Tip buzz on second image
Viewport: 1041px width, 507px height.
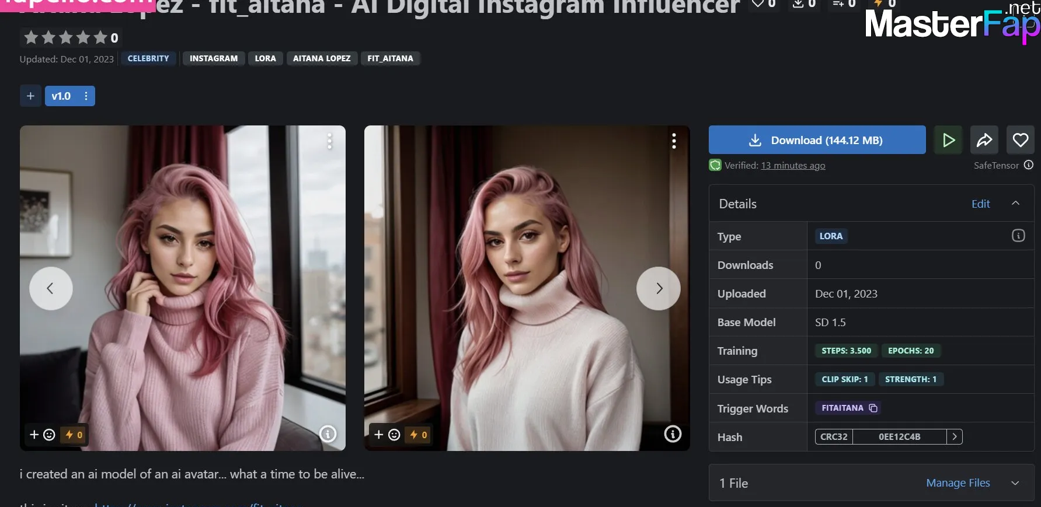pyautogui.click(x=419, y=435)
